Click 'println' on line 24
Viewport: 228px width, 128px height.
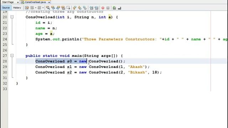[71, 39]
